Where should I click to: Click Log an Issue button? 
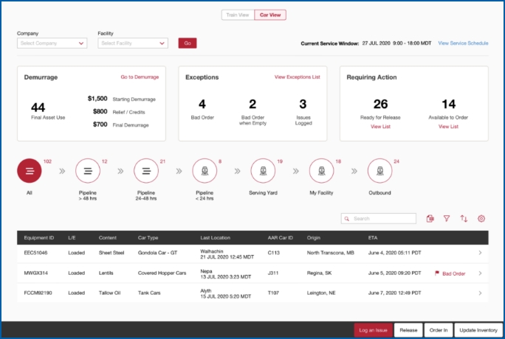pyautogui.click(x=374, y=330)
